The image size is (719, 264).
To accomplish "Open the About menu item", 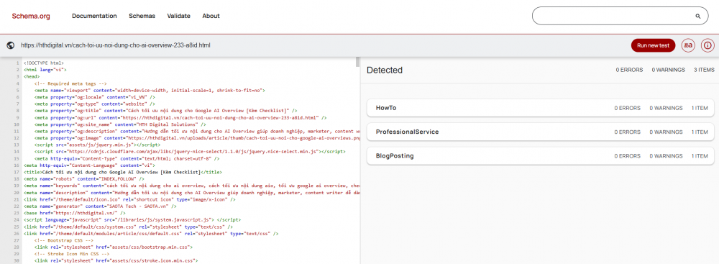I will coord(211,16).
